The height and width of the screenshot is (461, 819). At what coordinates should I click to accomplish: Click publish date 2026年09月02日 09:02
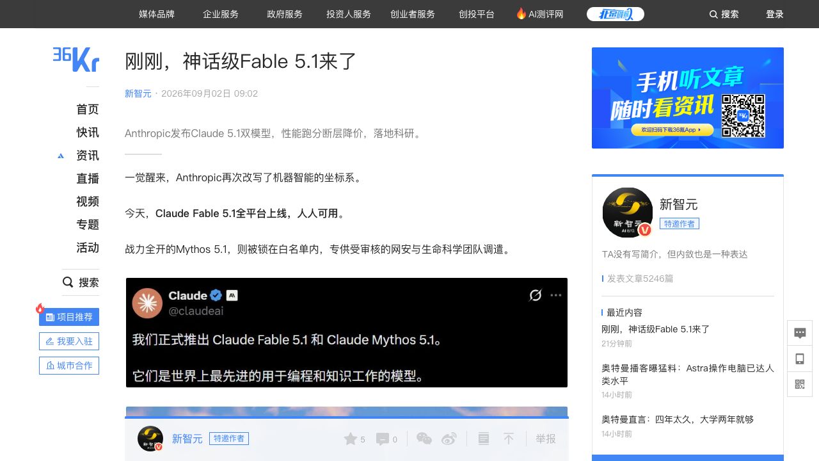(x=209, y=93)
